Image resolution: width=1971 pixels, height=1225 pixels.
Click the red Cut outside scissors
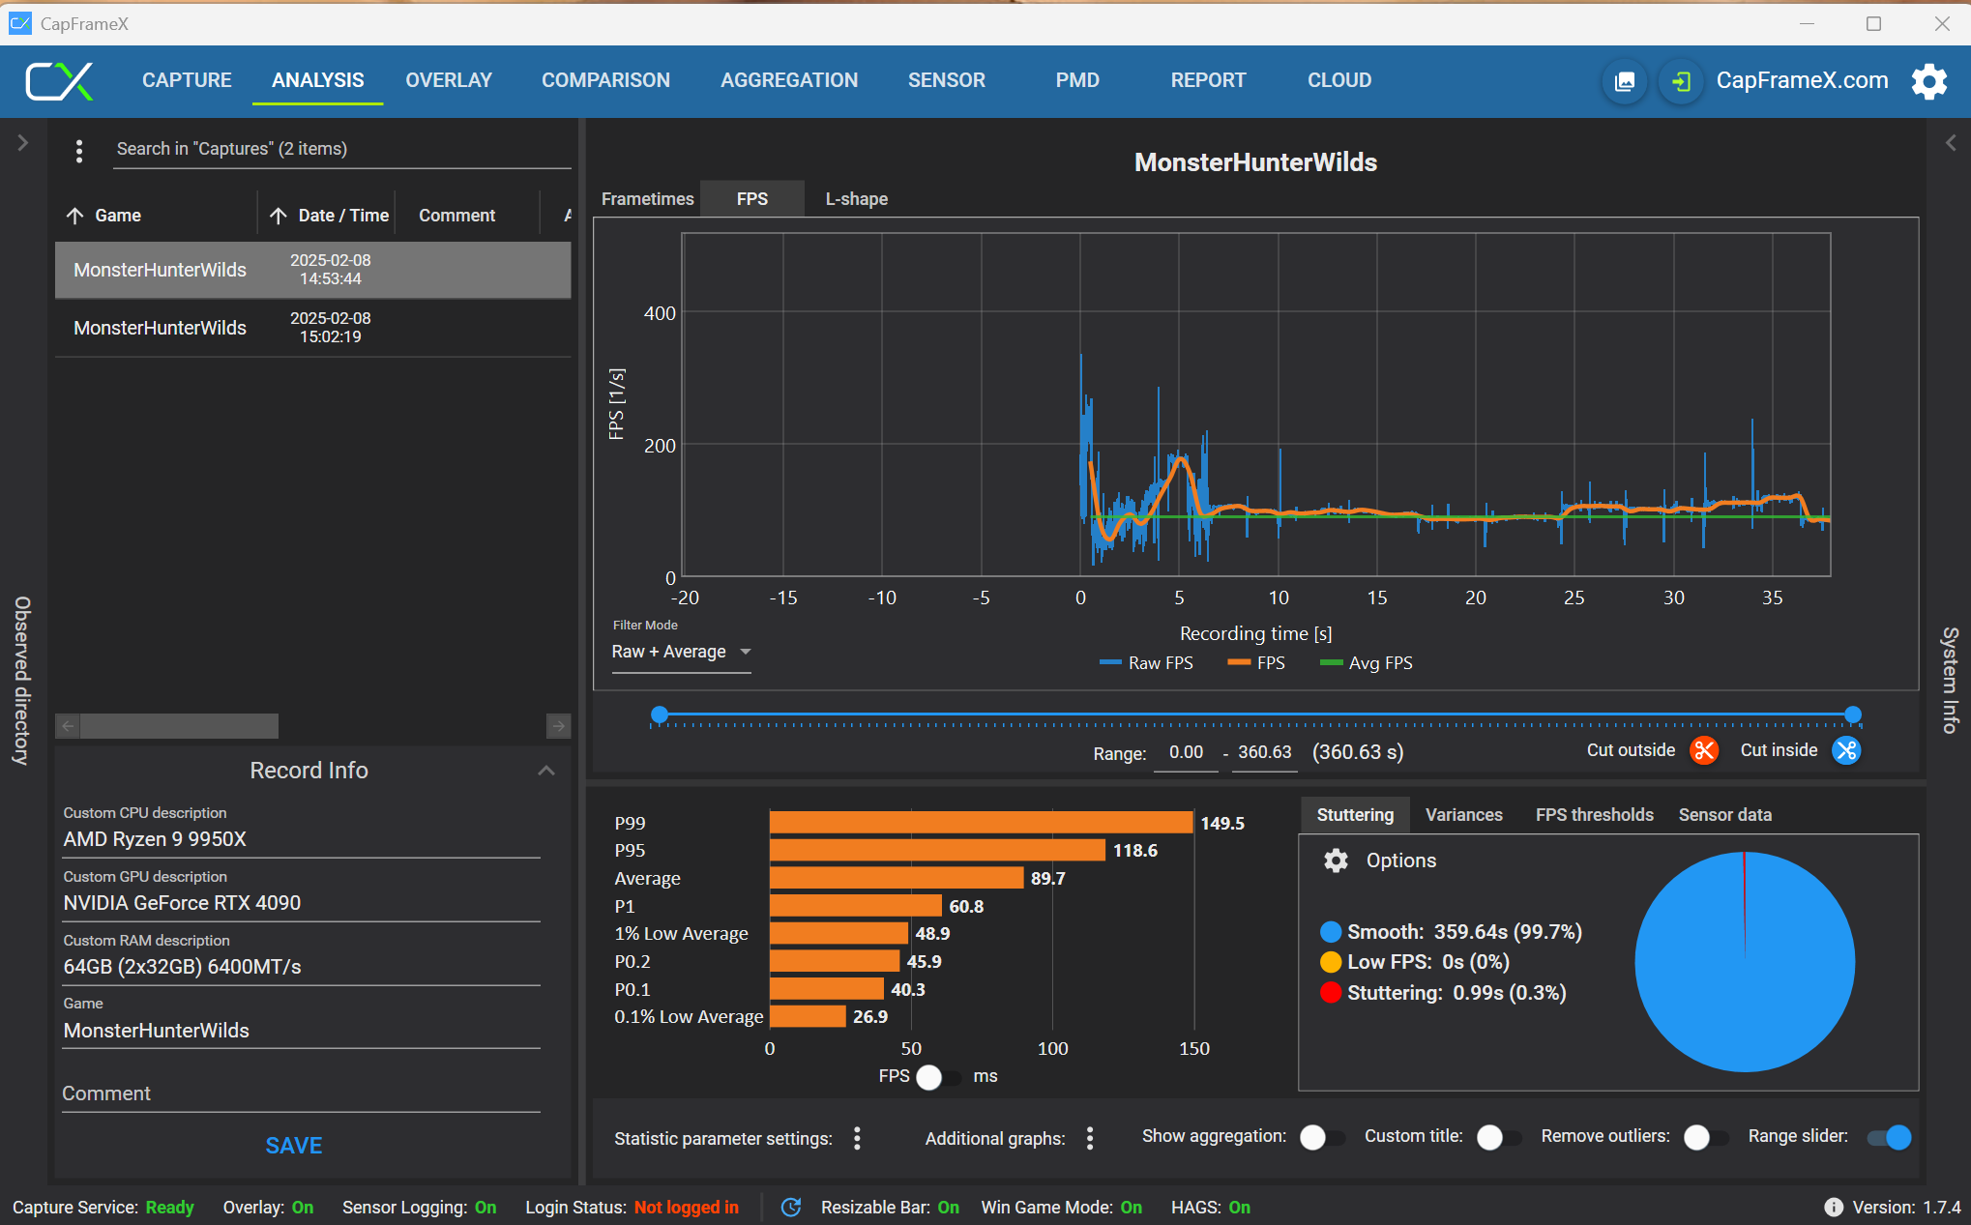coord(1704,750)
